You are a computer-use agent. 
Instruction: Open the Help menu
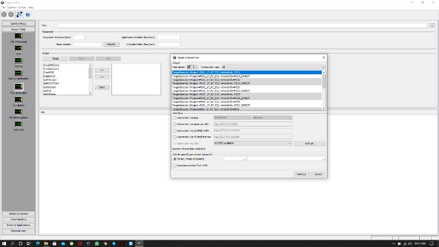31,7
